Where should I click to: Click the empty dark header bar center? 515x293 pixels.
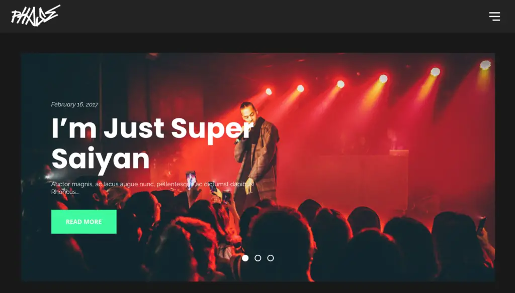point(257,17)
